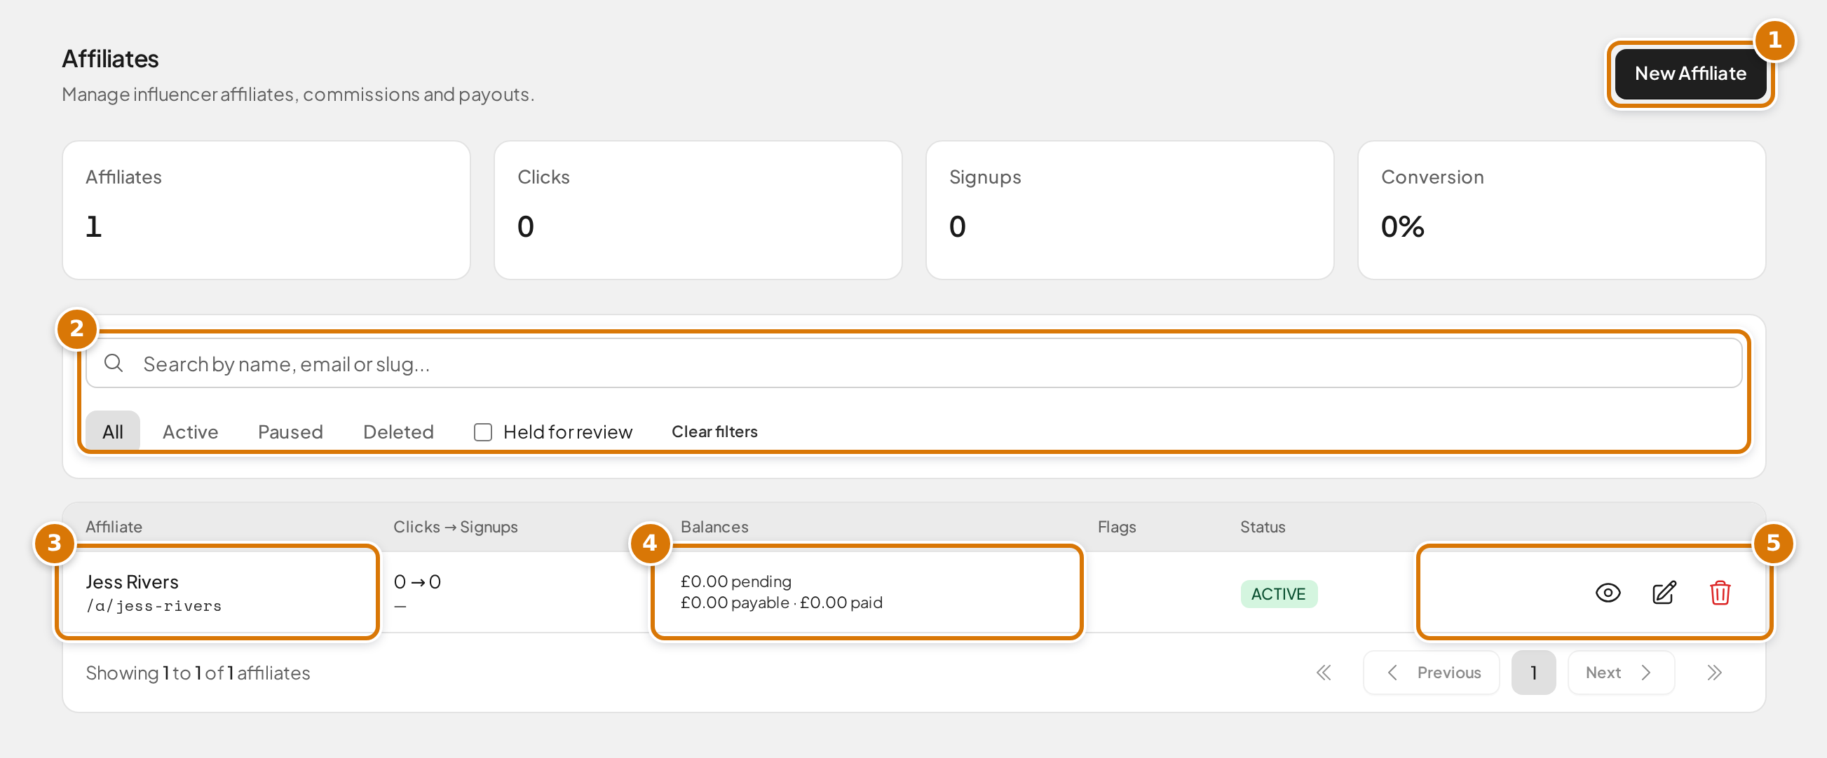Switch to the Active filter tab
The image size is (1827, 758).
pos(190,432)
